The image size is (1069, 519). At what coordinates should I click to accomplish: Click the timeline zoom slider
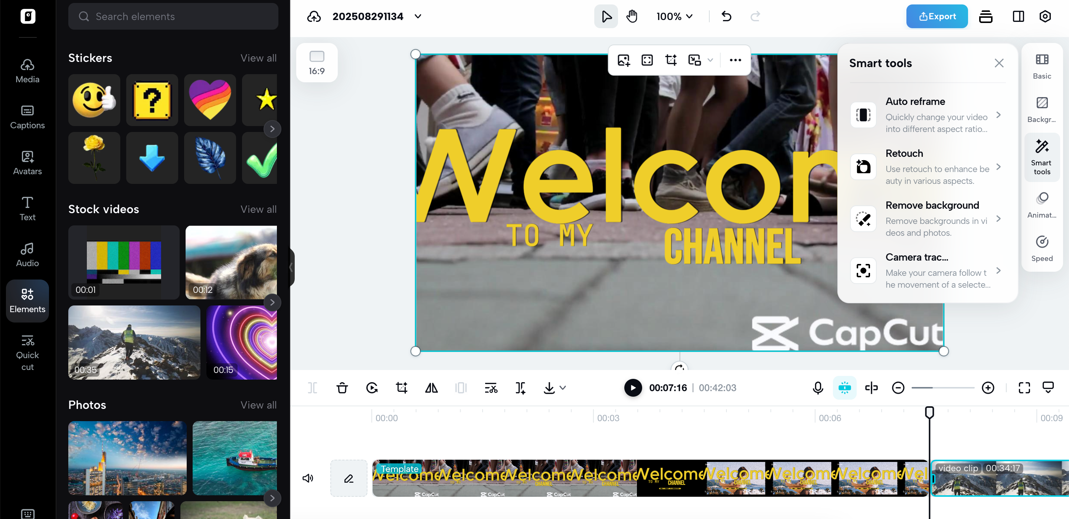tap(942, 388)
